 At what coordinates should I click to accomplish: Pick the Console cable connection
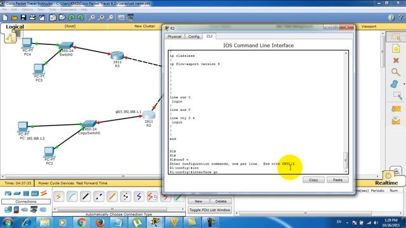pyautogui.click(x=72, y=197)
